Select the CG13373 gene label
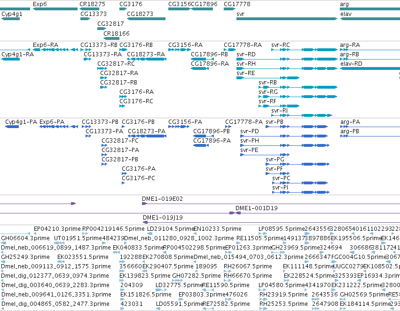This screenshot has width=400, height=311. [x=94, y=14]
